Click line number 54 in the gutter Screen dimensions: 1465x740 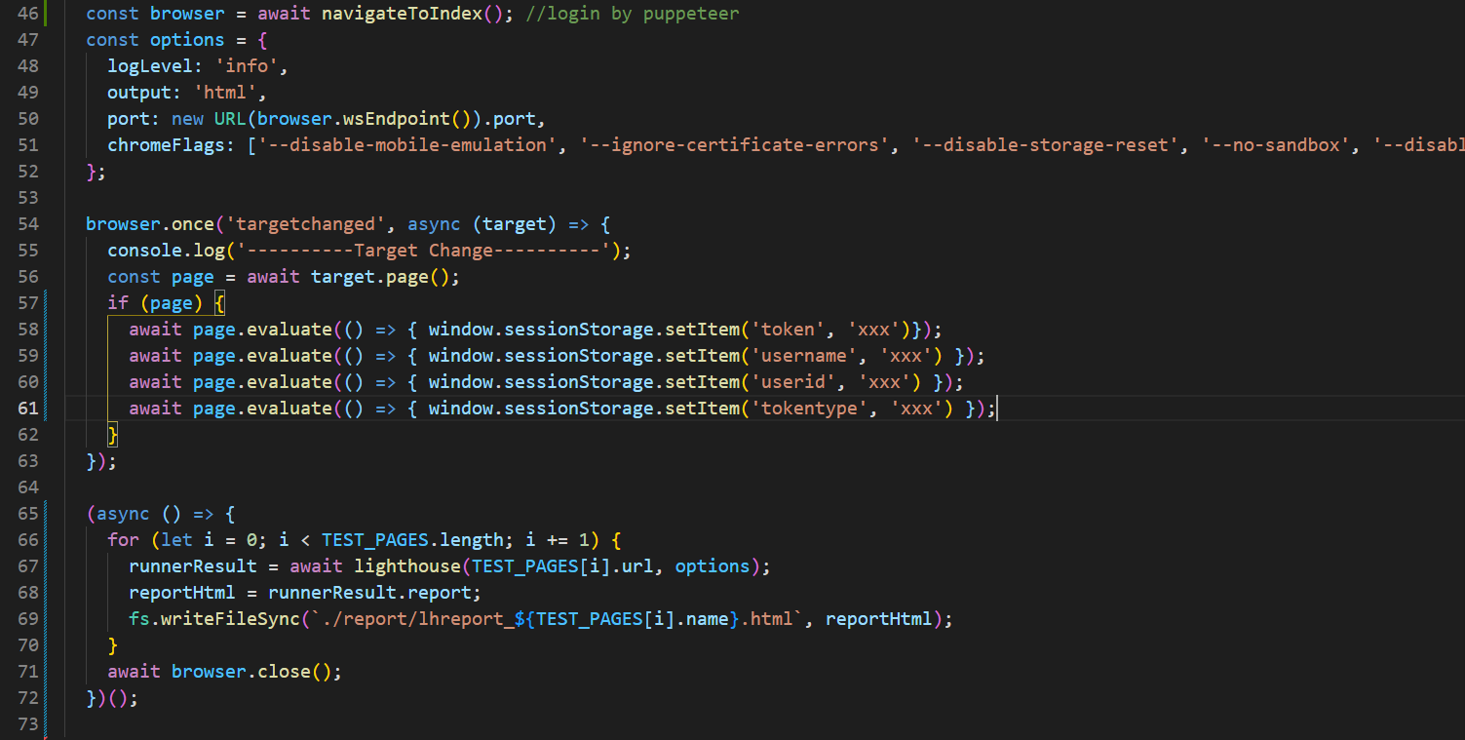(28, 224)
